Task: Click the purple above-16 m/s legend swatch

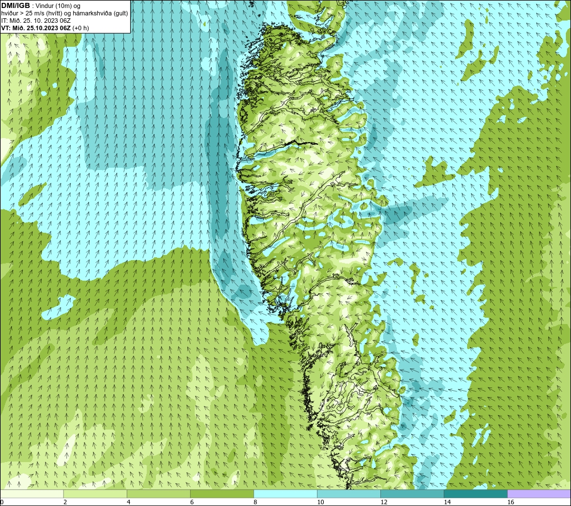Action: tap(539, 493)
